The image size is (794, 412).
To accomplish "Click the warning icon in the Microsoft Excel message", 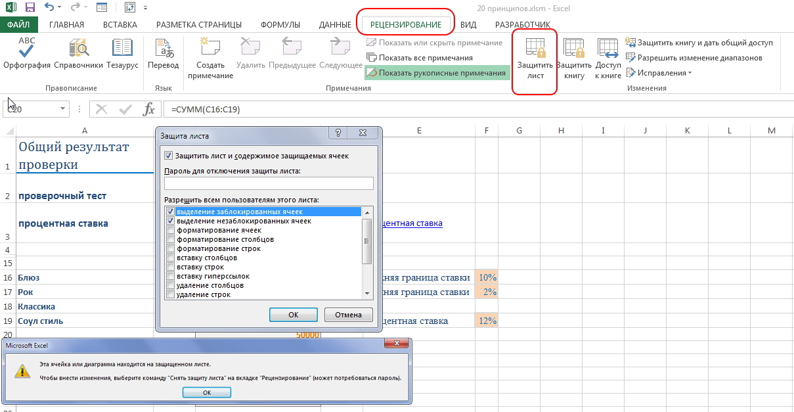I will (23, 371).
